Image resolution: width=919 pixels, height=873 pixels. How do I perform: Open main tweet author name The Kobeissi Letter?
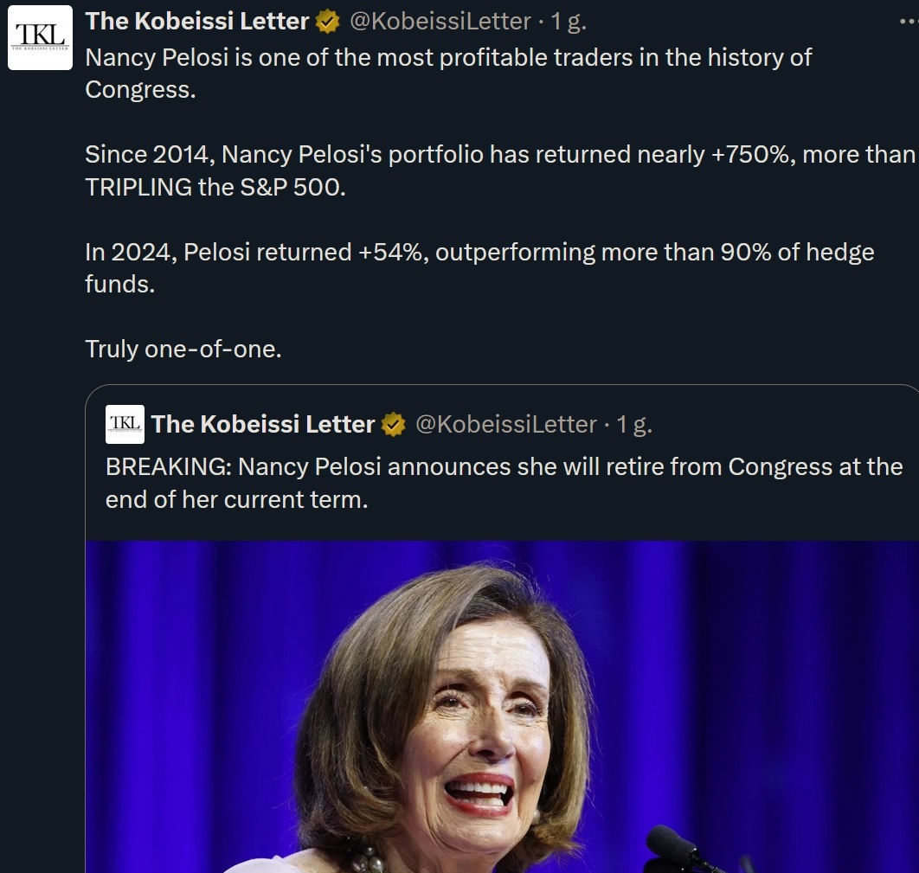point(196,22)
